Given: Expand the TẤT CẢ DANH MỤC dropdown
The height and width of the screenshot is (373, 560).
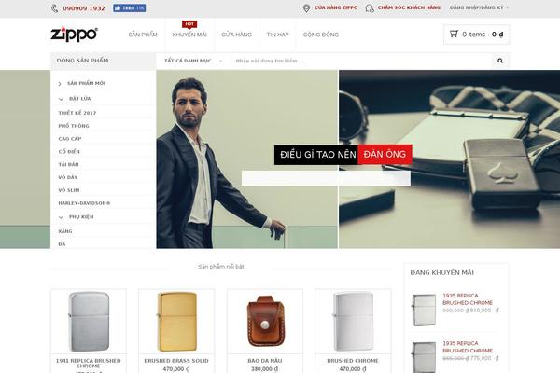Looking at the screenshot, I should coord(193,61).
